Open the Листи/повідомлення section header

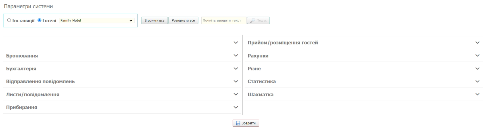(33, 95)
